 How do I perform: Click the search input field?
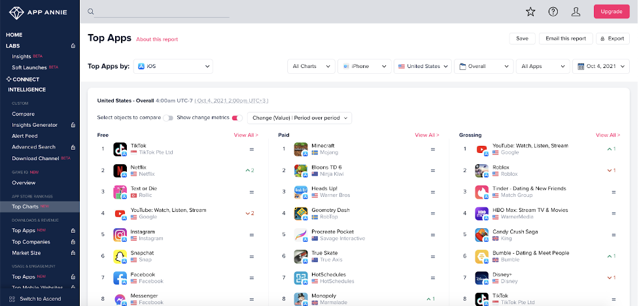point(162,12)
